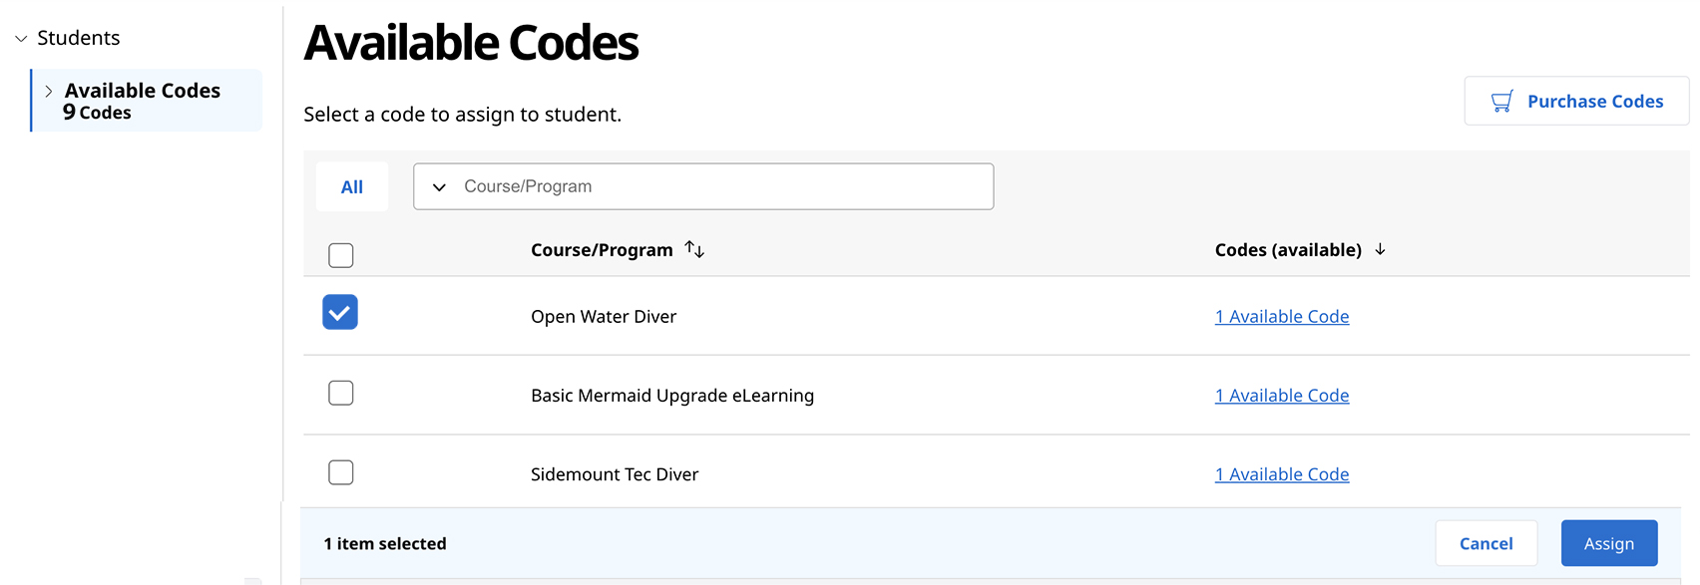Collapse the Students section chevron
The image size is (1700, 585).
[x=21, y=39]
